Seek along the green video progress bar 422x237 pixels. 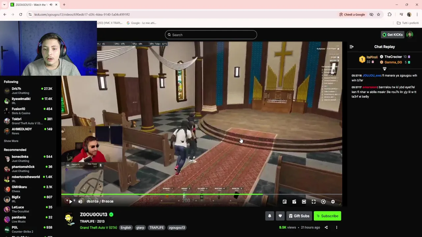[x=201, y=195]
